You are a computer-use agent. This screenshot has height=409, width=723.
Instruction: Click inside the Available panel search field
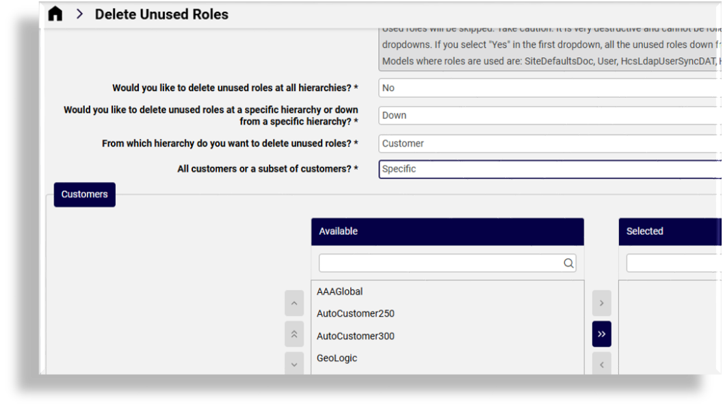[x=438, y=263]
